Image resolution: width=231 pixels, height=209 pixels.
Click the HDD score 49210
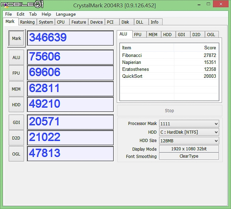pyautogui.click(x=45, y=103)
